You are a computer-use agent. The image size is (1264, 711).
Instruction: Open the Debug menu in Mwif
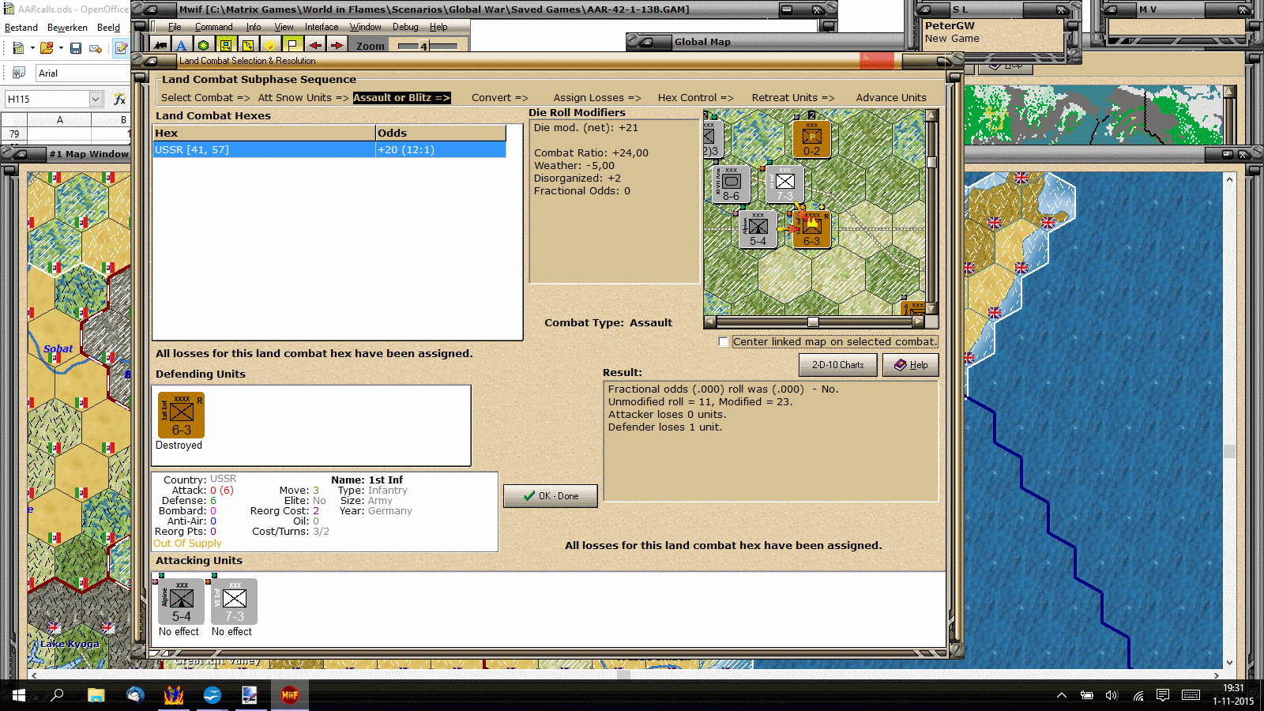click(x=405, y=27)
